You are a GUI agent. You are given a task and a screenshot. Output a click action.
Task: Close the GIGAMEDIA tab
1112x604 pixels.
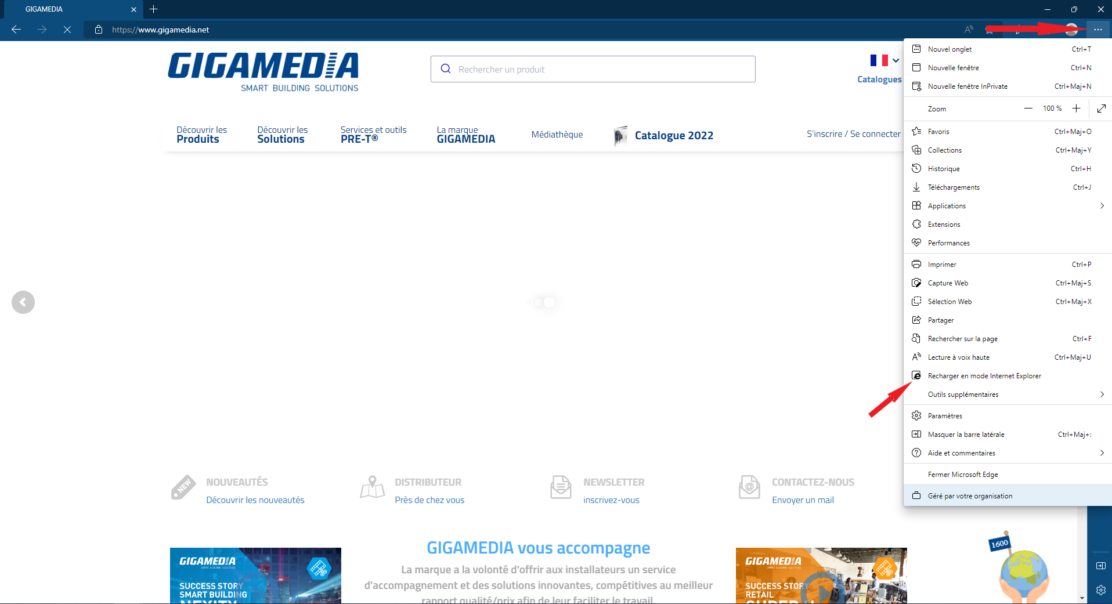(x=133, y=9)
